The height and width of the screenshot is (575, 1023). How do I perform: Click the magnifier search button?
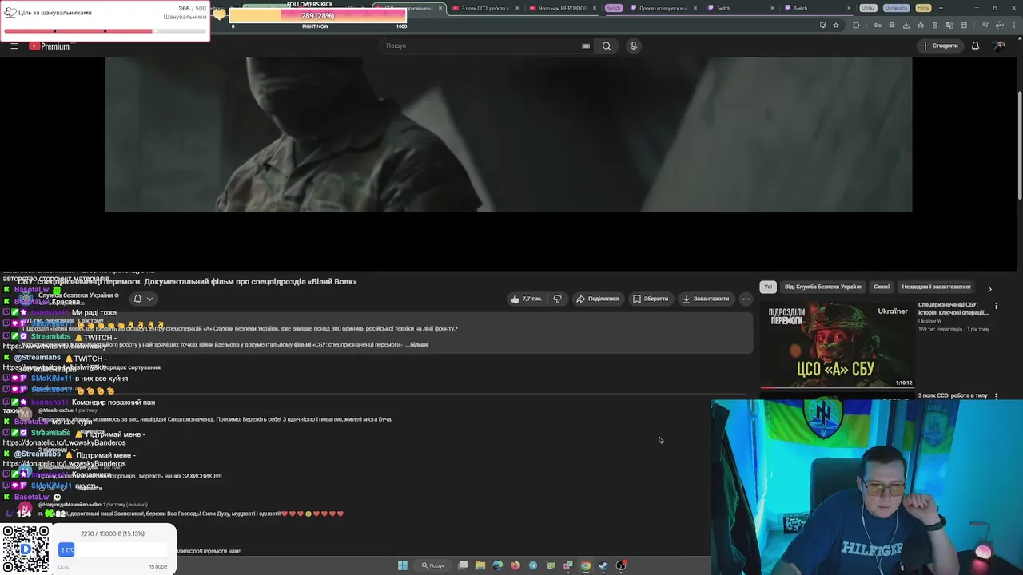607,46
